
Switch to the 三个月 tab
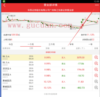52,44
